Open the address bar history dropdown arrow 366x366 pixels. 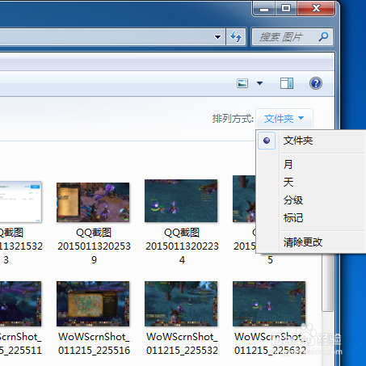[x=217, y=37]
